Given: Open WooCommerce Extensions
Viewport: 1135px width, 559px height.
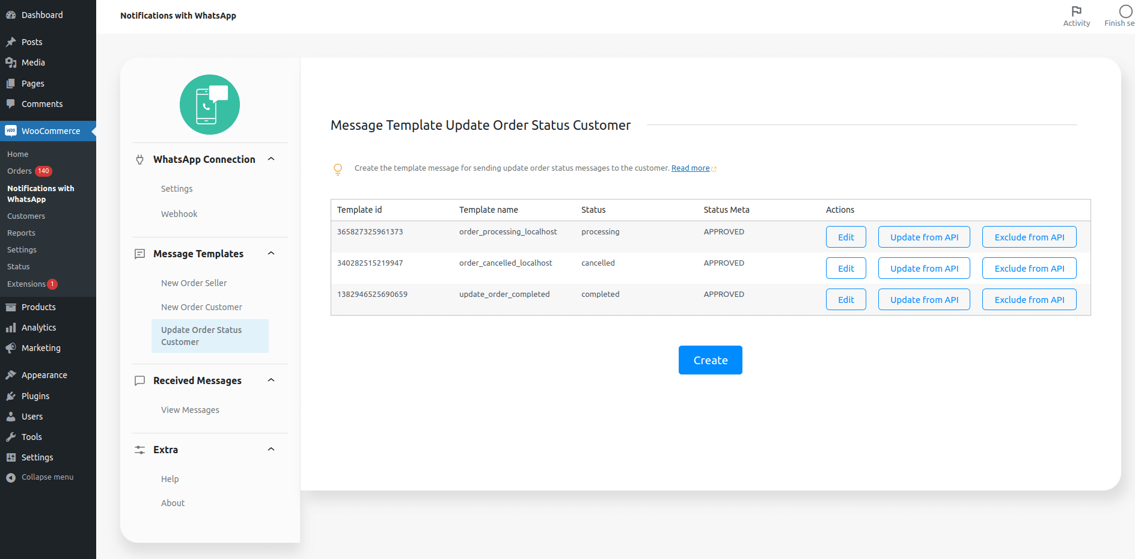Looking at the screenshot, I should (x=26, y=284).
